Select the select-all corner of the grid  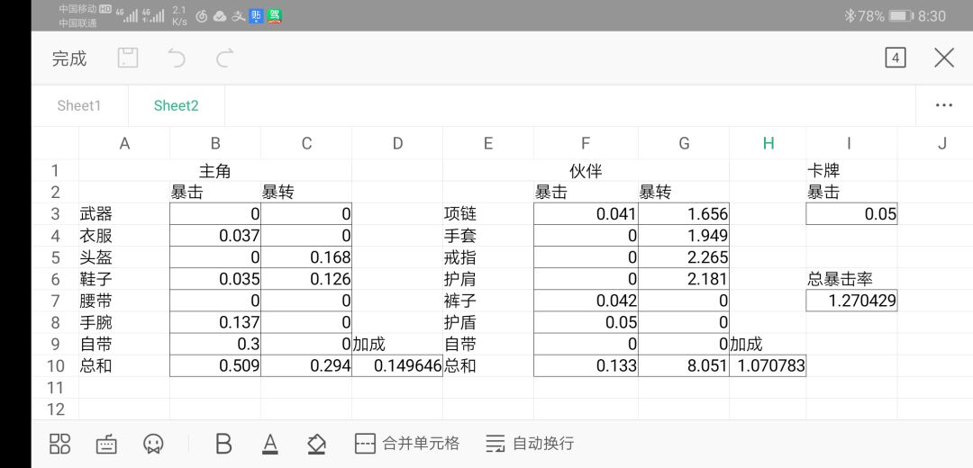point(55,143)
